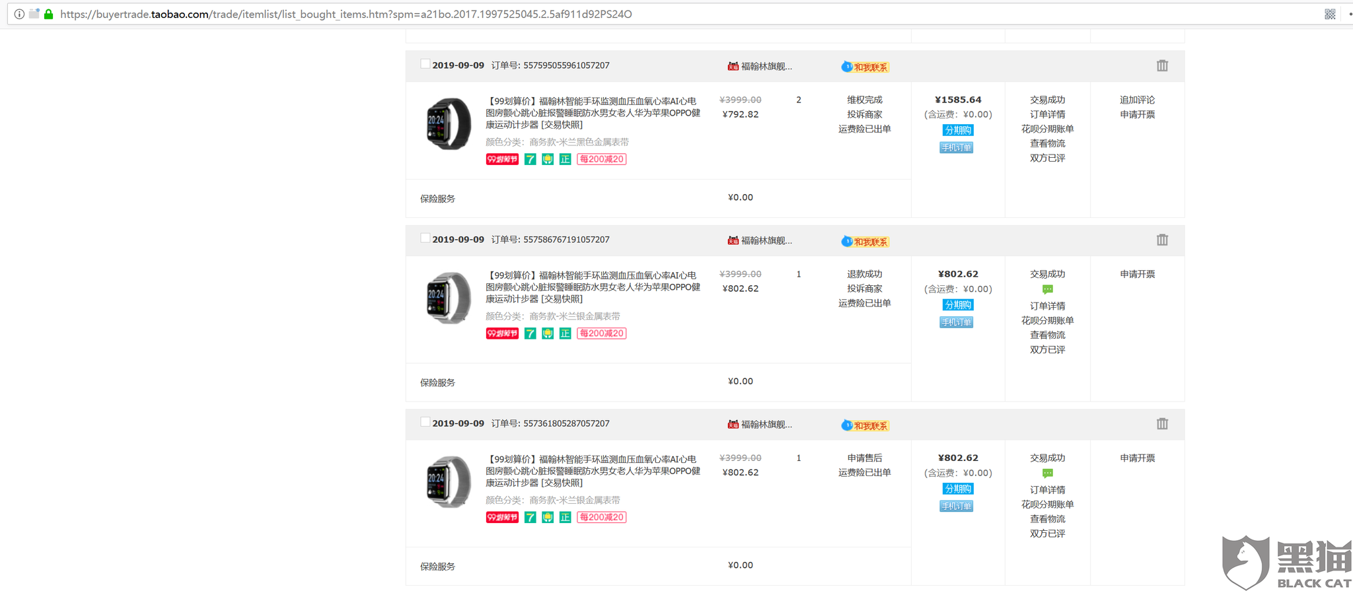The width and height of the screenshot is (1353, 591).
Task: Click green comment icon in order 557586767191057207
Action: pos(1047,289)
